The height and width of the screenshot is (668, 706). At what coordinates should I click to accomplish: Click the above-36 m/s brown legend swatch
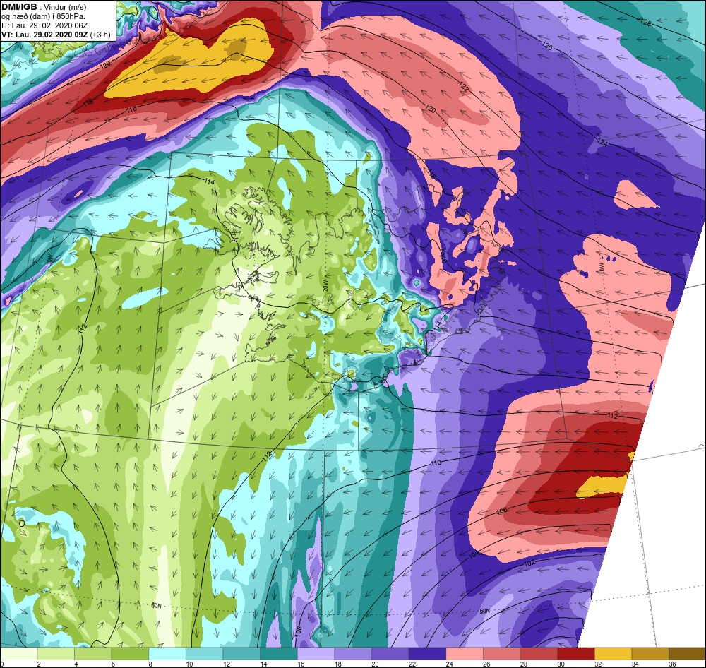687,654
